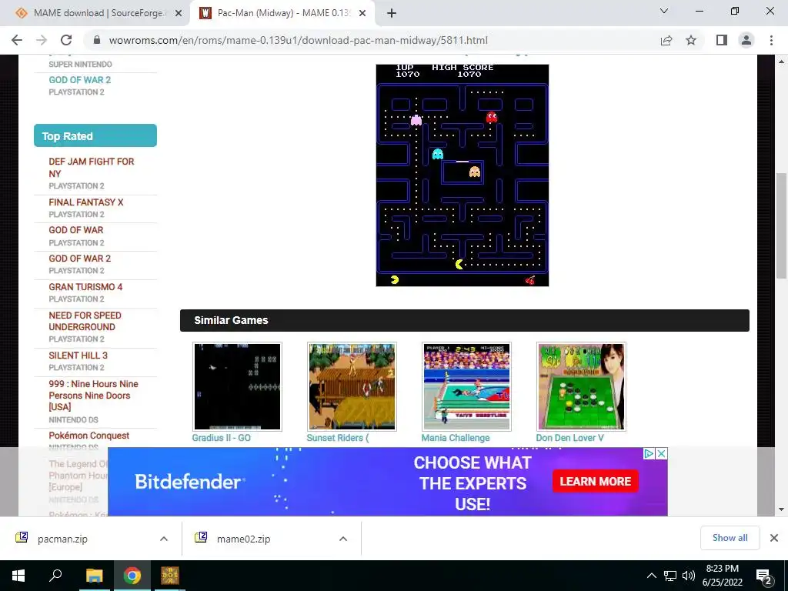Bookmark this page with the star
This screenshot has width=788, height=591.
point(691,40)
